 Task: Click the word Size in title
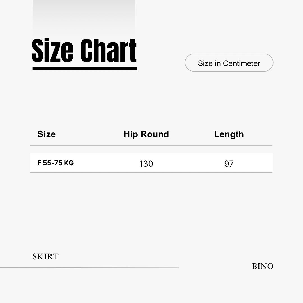coord(52,50)
